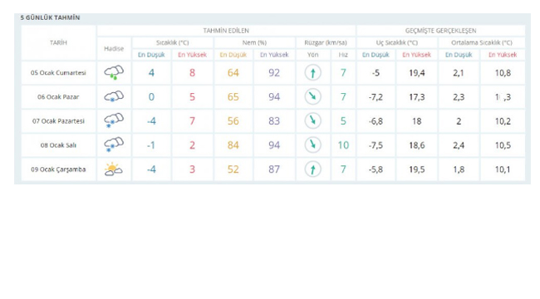
Task: Click low temperature 0 for 06 Ocak
Action: (x=151, y=97)
